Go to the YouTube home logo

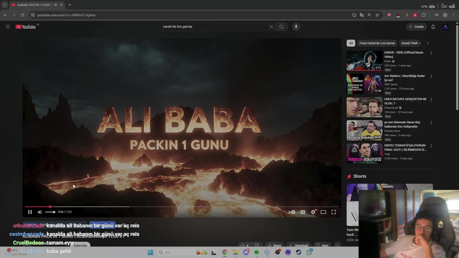(26, 27)
